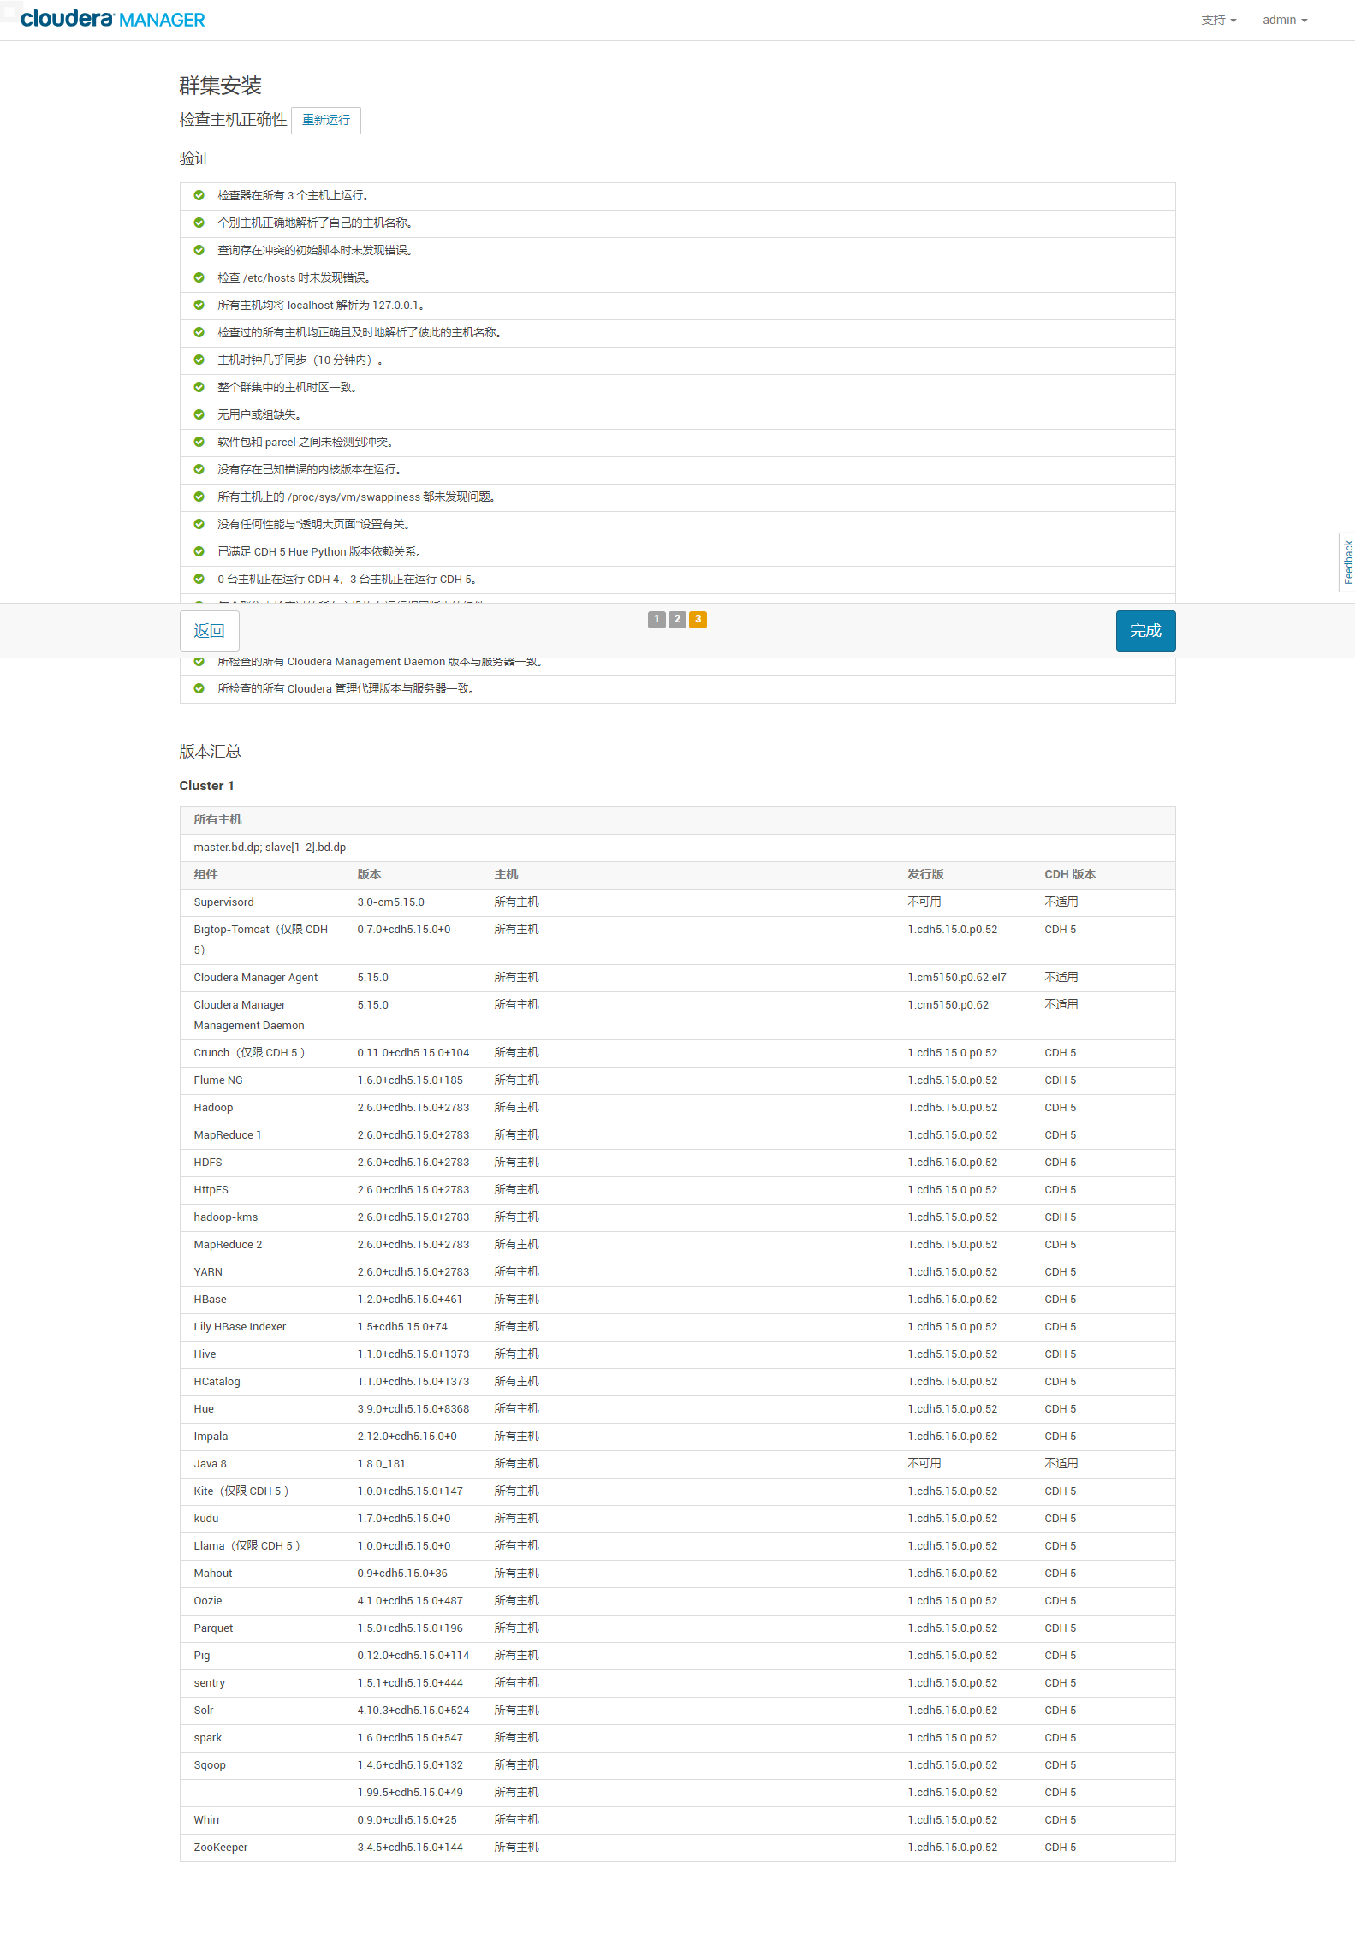Click green check icon for 检查器在所有 3 个主机上运行
This screenshot has height=1934, width=1355.
coord(199,195)
